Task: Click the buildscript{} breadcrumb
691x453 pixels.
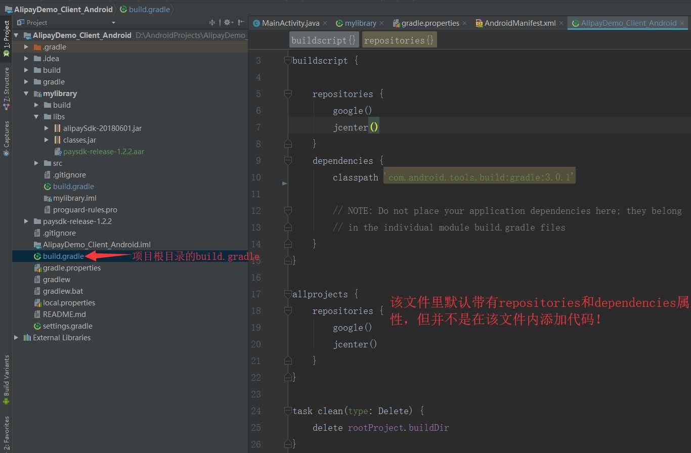Action: coord(324,40)
